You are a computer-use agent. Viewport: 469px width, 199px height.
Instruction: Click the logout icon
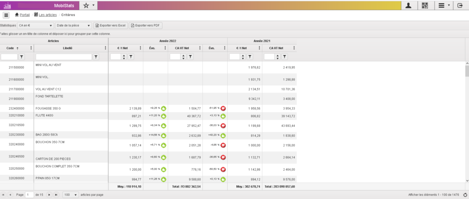click(460, 5)
